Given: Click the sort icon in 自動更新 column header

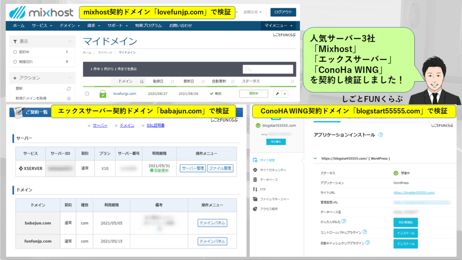Looking at the screenshot, I should click(x=233, y=81).
